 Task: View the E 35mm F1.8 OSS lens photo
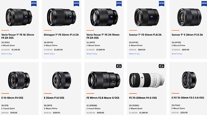62,80
